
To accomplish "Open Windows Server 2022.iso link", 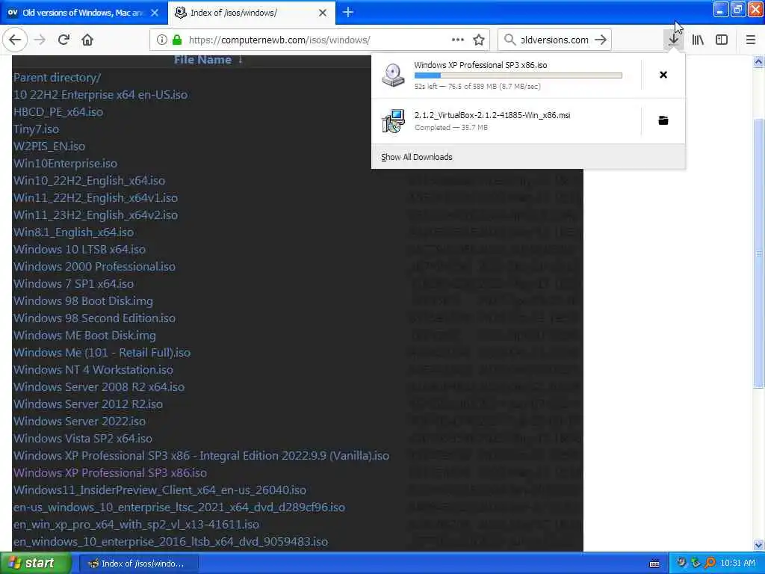I will point(79,422).
